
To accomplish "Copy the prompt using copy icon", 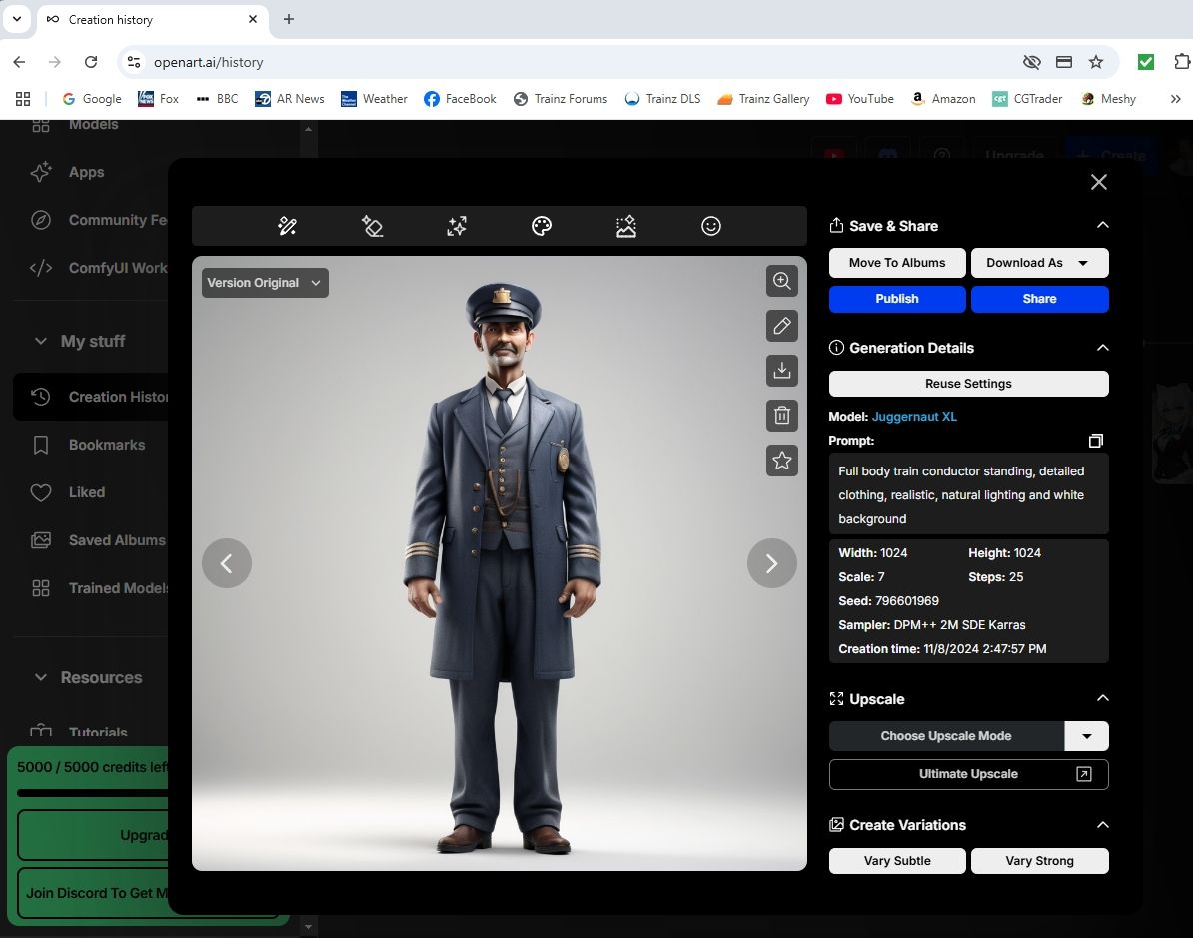I will tap(1096, 441).
